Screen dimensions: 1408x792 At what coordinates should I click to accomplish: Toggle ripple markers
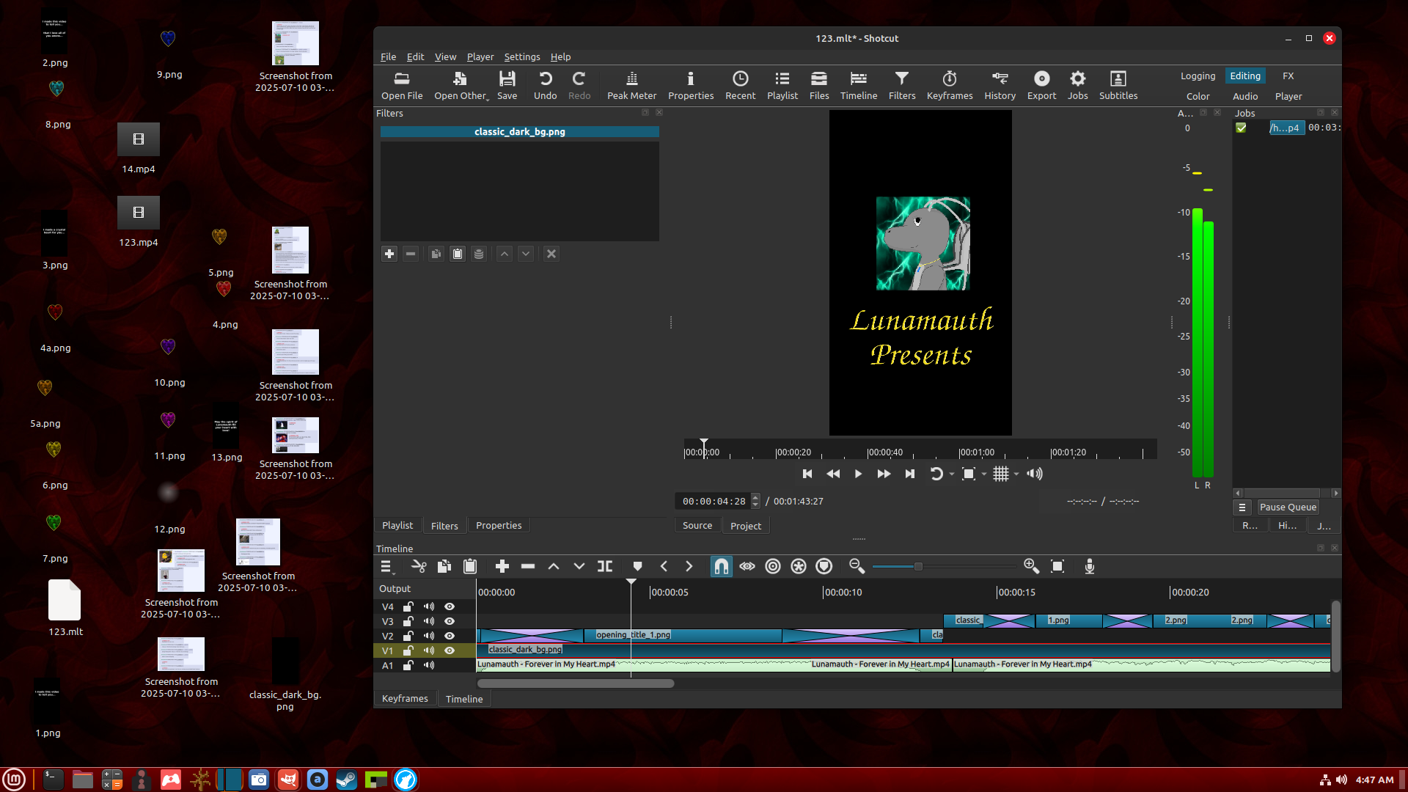pos(824,566)
